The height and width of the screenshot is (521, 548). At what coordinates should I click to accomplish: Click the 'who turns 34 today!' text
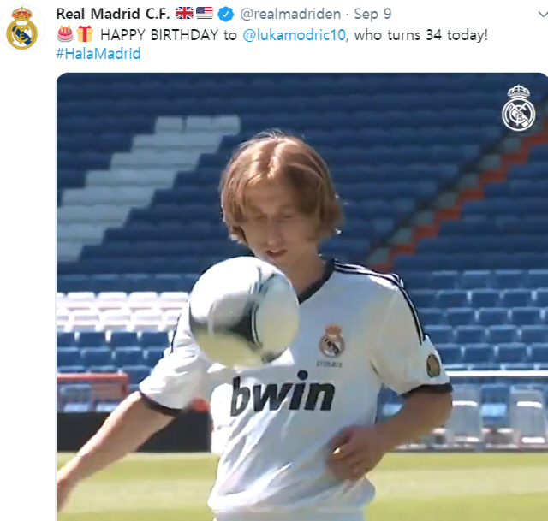(x=420, y=35)
